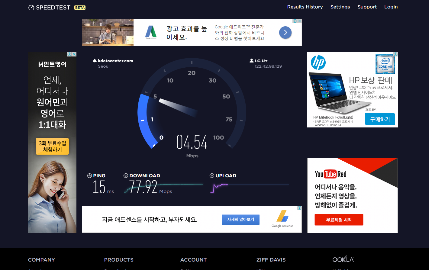The image size is (429, 270).
Task: Click the Login link
Action: [391, 7]
